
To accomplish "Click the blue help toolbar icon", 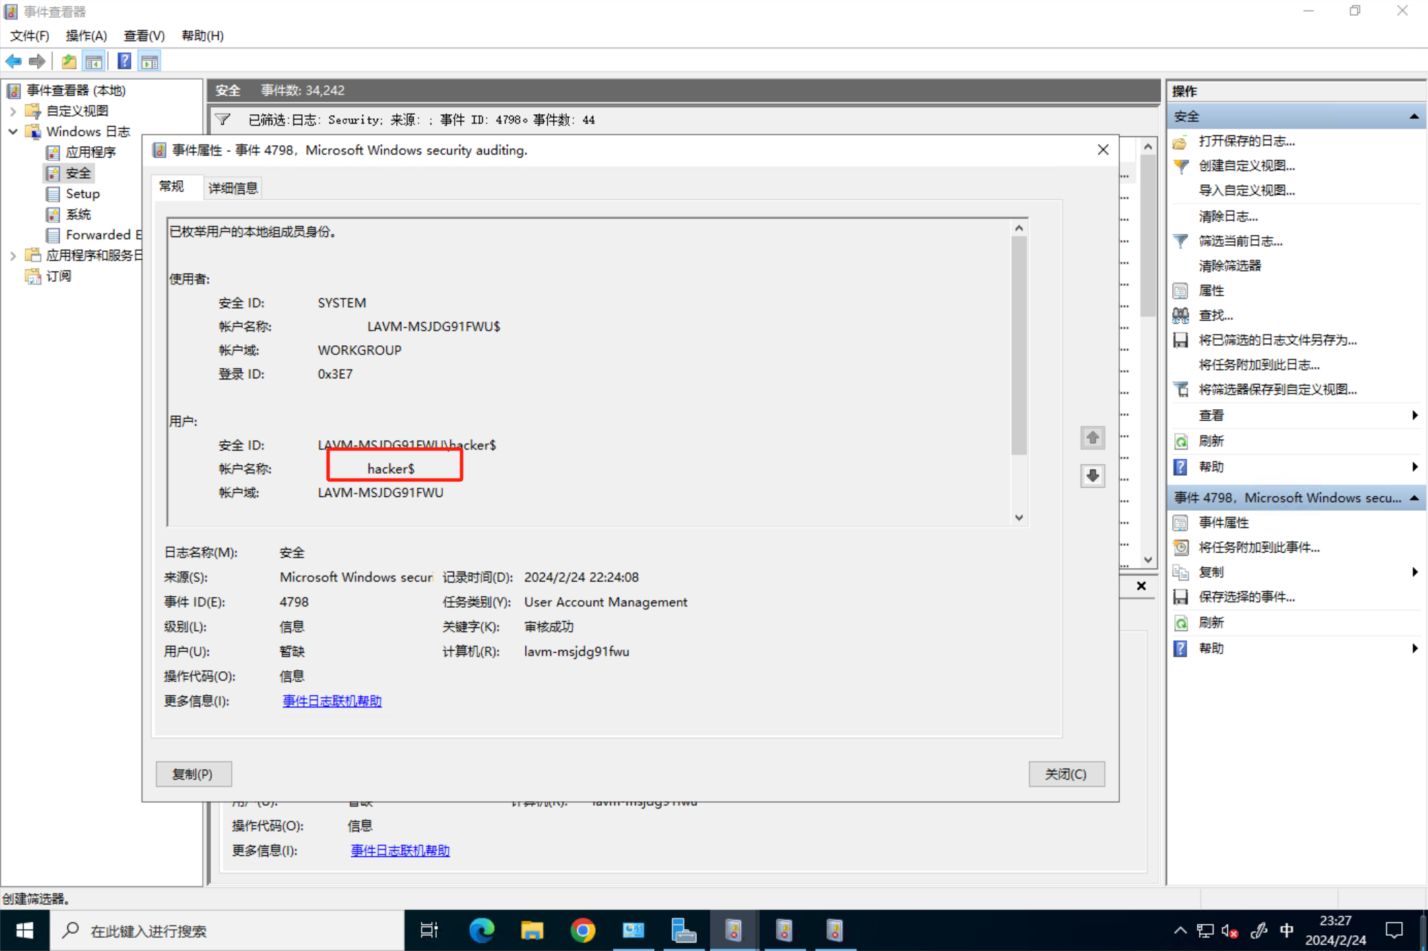I will (x=124, y=61).
